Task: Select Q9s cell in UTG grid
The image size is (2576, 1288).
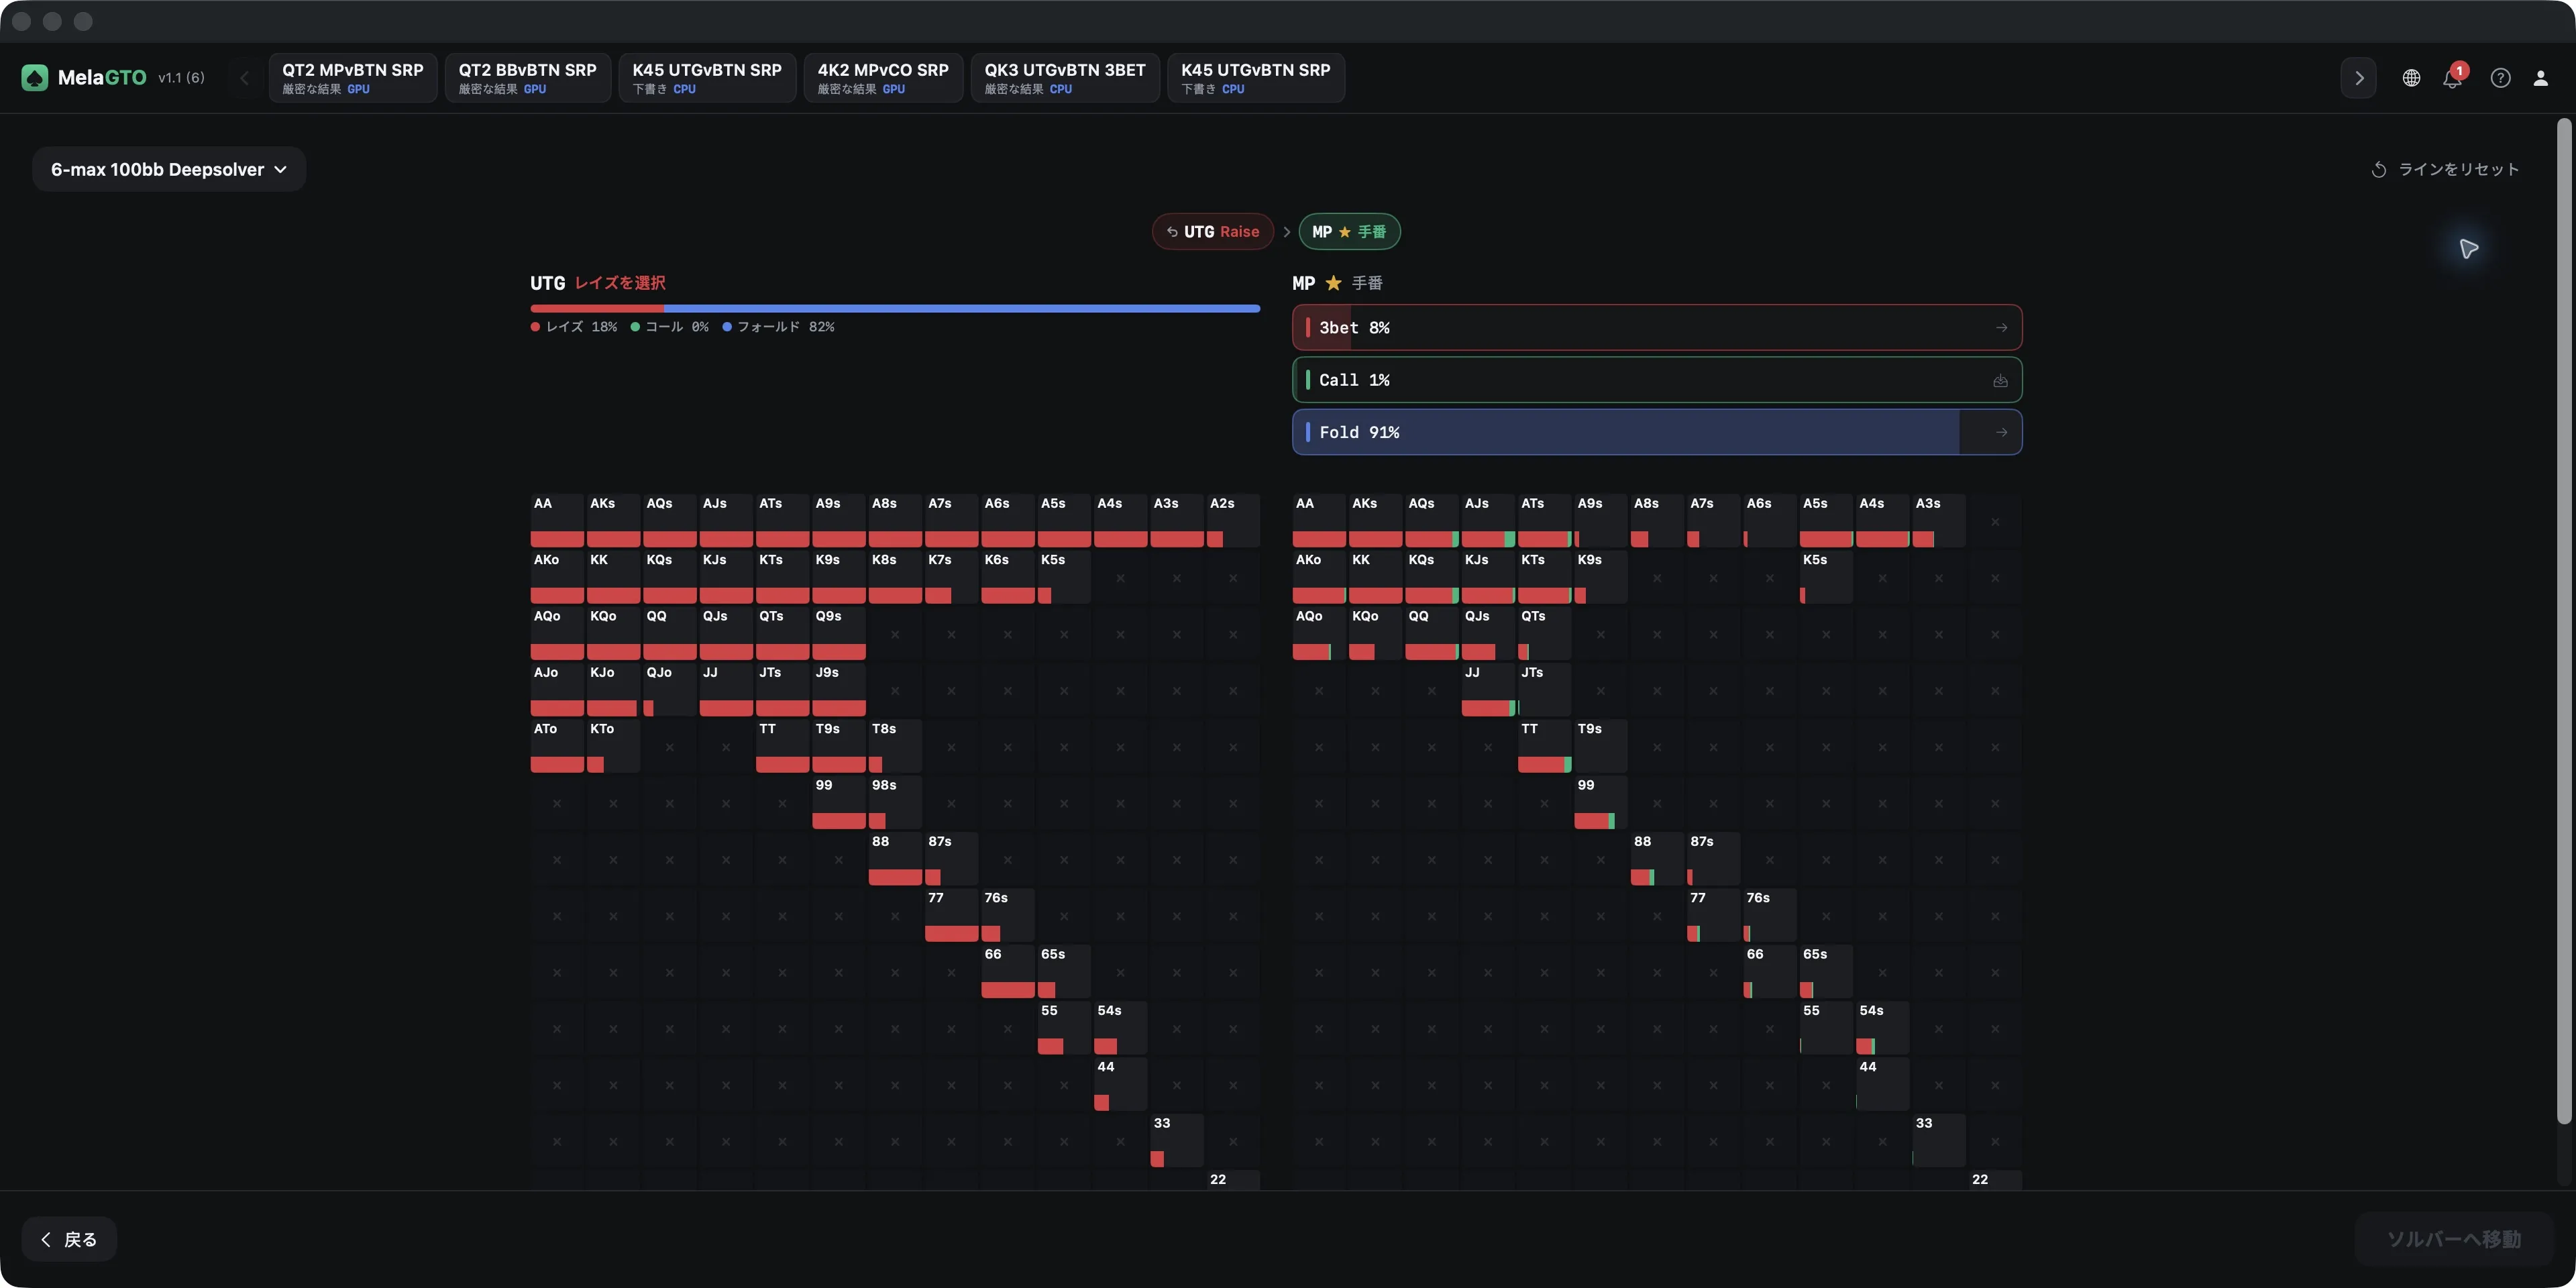Action: click(x=839, y=634)
